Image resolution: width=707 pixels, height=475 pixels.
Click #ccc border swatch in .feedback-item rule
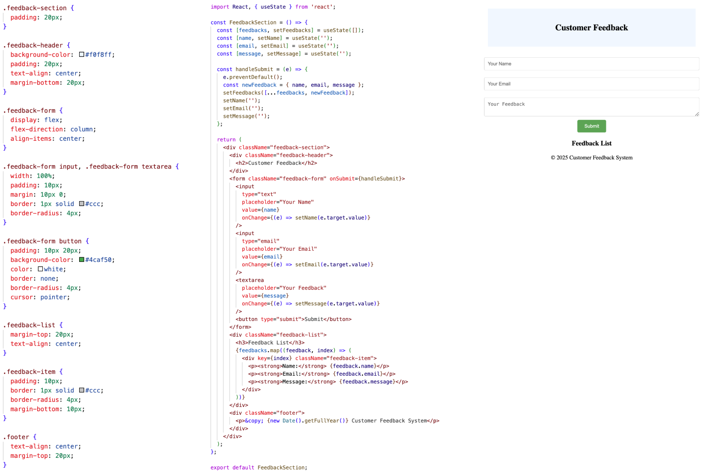click(81, 390)
